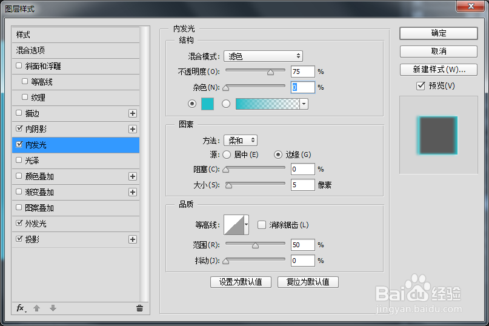This screenshot has height=326, width=489.
Task: Close the 图层样式 dialog
Action: click(471, 6)
